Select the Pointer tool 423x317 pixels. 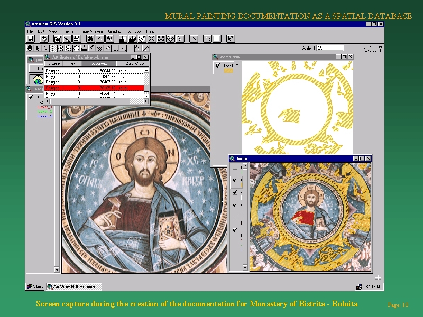(x=38, y=49)
